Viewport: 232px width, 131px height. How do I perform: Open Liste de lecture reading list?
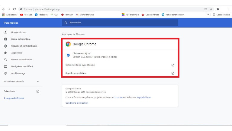coord(221,15)
